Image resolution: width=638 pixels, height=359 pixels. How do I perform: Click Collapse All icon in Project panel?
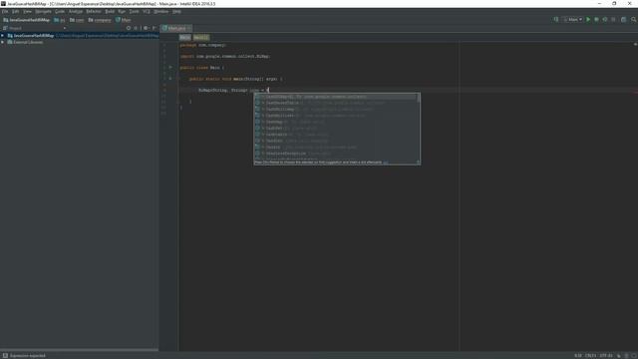tap(136, 28)
